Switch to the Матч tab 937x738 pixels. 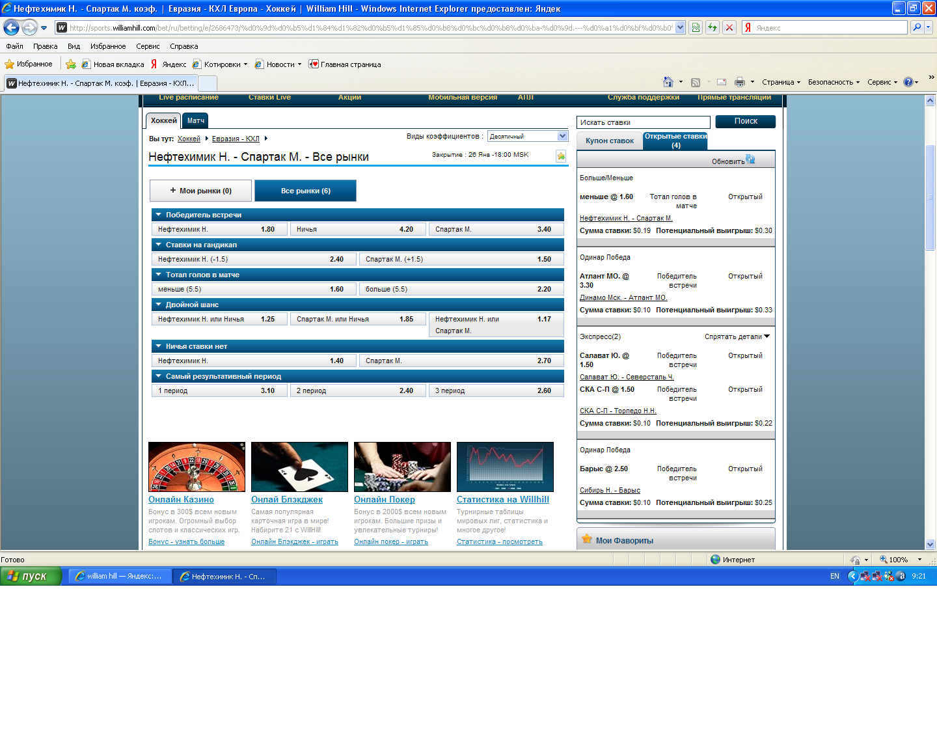(196, 120)
